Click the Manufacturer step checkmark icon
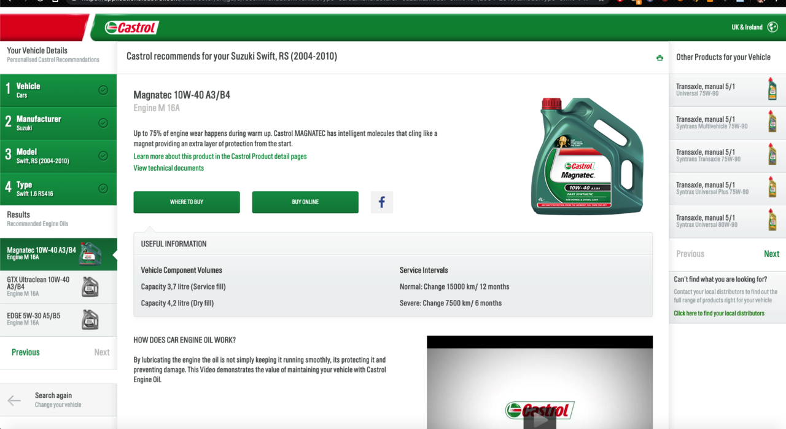This screenshot has height=429, width=786. click(103, 123)
